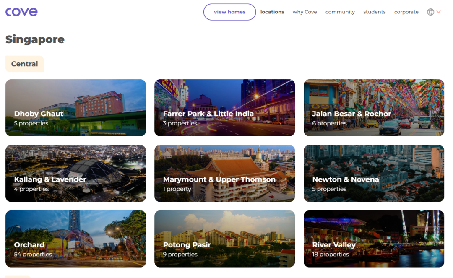453x278 pixels.
Task: Open the corporate nav link
Action: (406, 12)
